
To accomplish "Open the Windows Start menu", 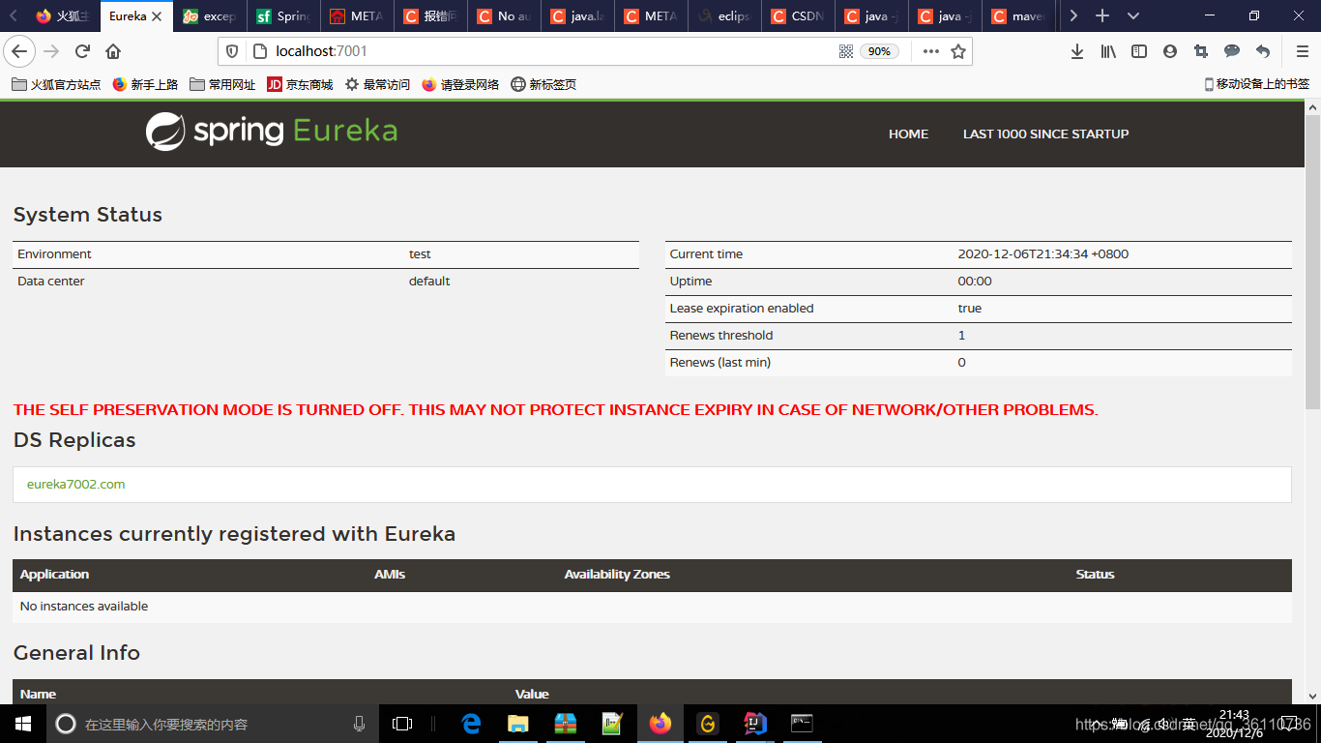I will point(23,724).
